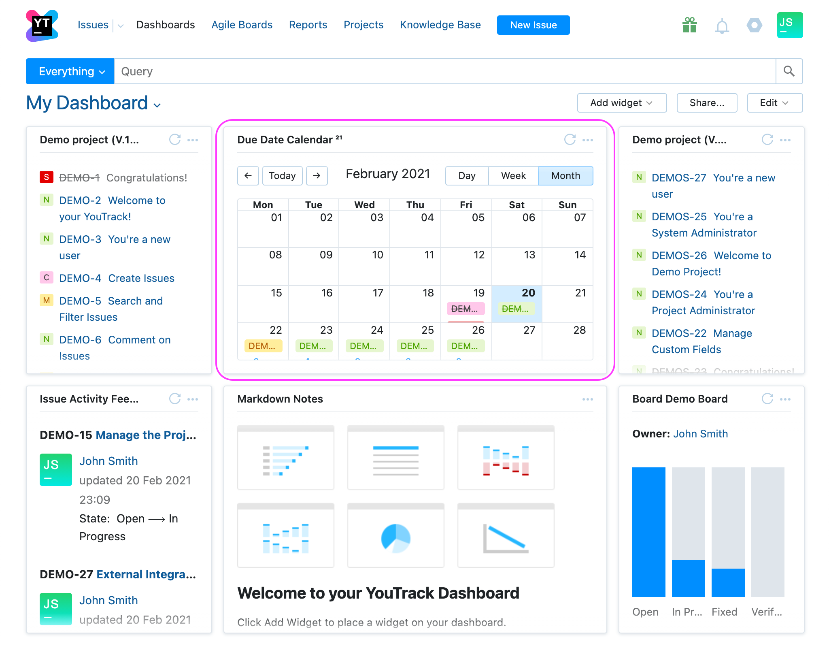Click the New Issue button
This screenshot has width=829, height=648.
533,25
